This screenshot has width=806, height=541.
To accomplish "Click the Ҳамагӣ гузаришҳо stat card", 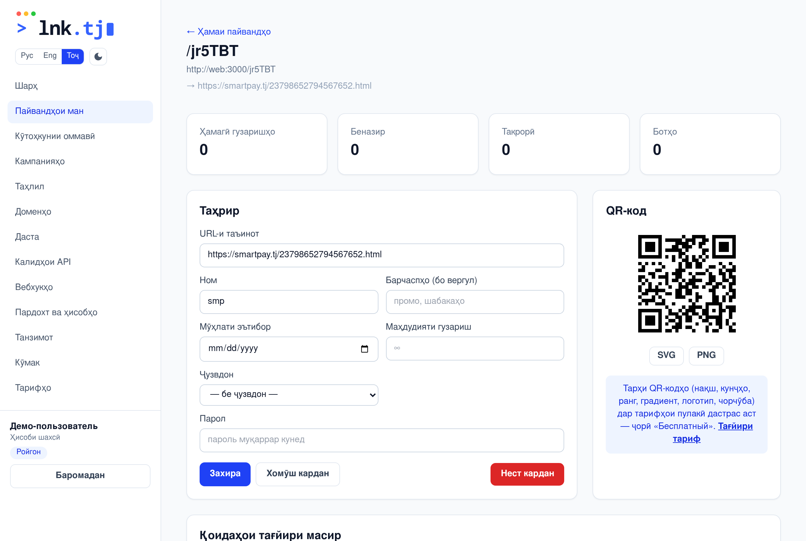I will [257, 144].
